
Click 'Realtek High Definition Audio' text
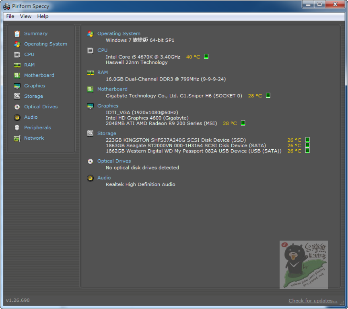click(140, 184)
